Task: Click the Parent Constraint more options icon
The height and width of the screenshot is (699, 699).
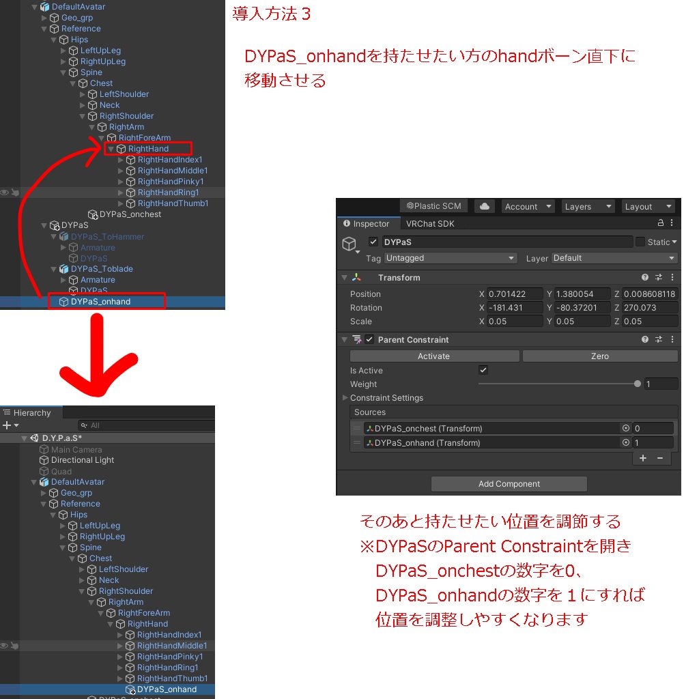Action: (x=672, y=339)
